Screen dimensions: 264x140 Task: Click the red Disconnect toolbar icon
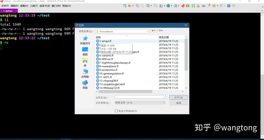point(137,6)
